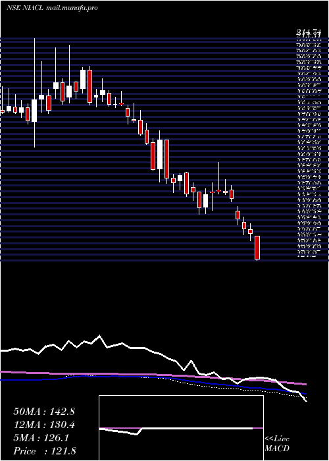Select the 12MA : 130.4 value
The height and width of the screenshot is (461, 329).
tap(44, 425)
